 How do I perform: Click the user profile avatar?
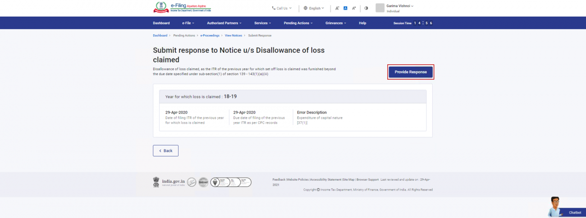click(x=380, y=8)
